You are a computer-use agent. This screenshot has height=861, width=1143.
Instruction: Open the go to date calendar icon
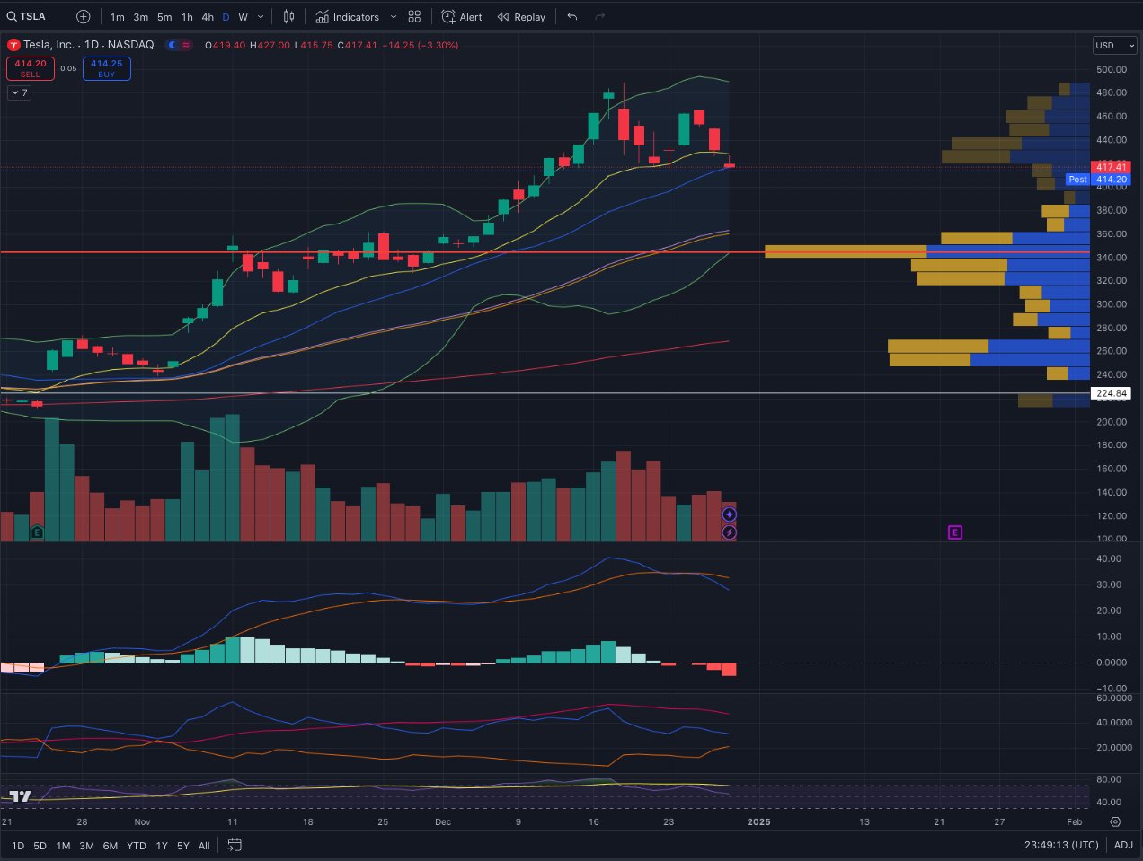coord(235,845)
